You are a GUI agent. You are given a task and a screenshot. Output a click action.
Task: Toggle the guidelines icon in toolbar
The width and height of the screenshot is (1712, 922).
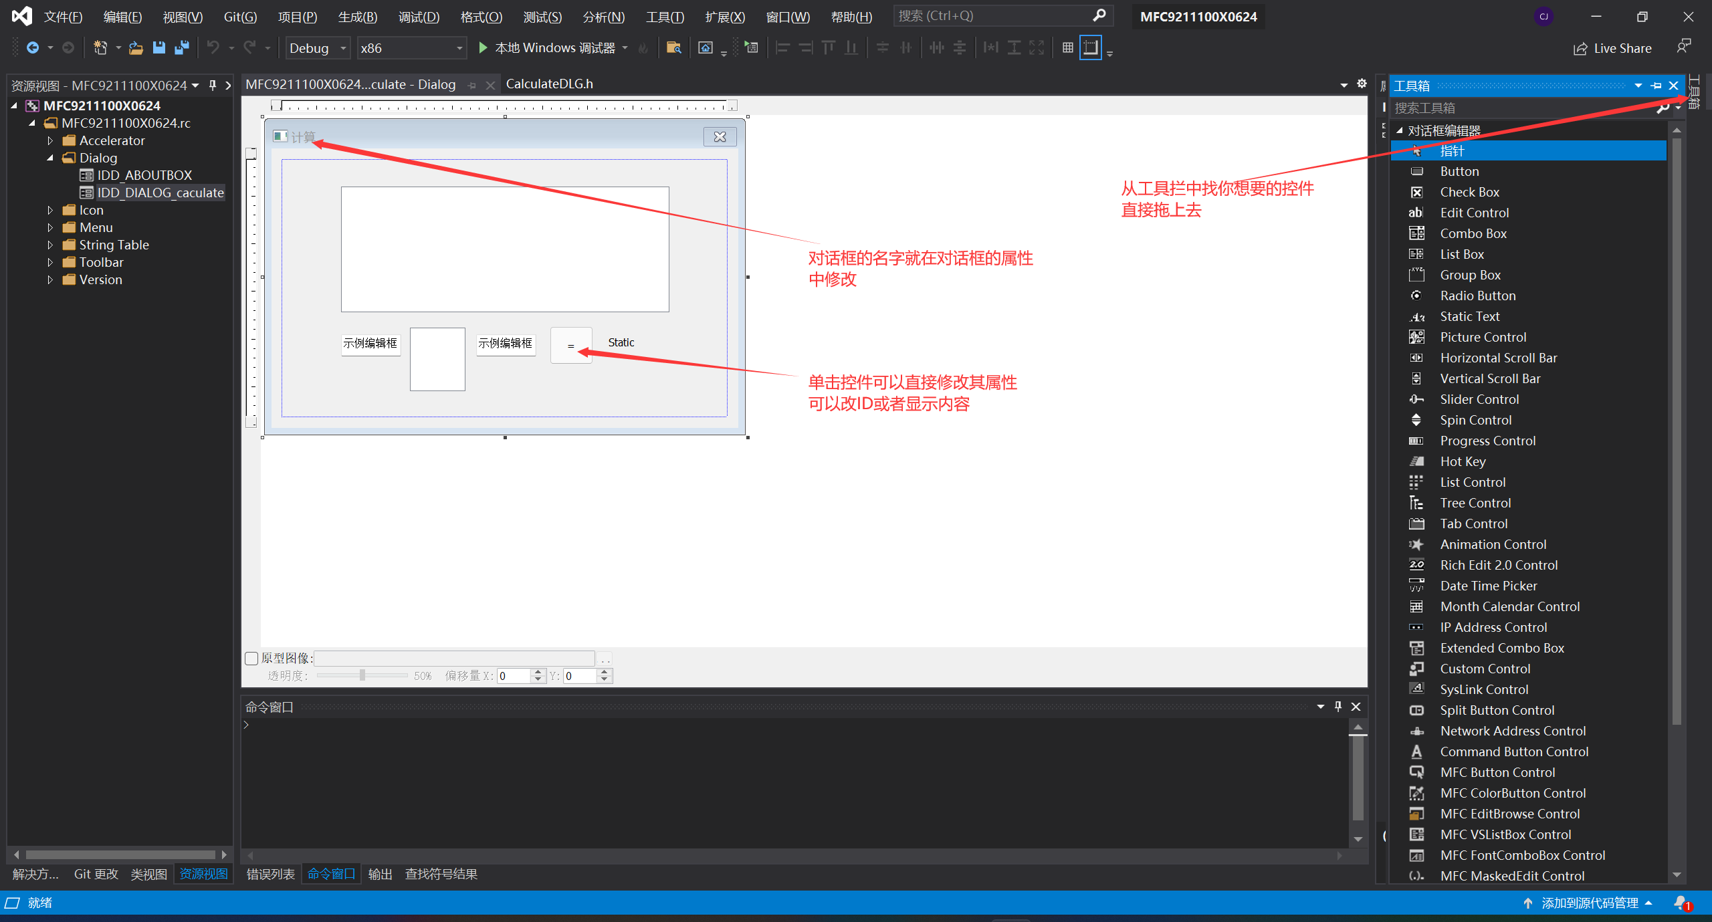click(1090, 47)
